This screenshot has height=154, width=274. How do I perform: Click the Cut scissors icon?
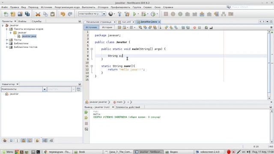(x=38, y=14)
